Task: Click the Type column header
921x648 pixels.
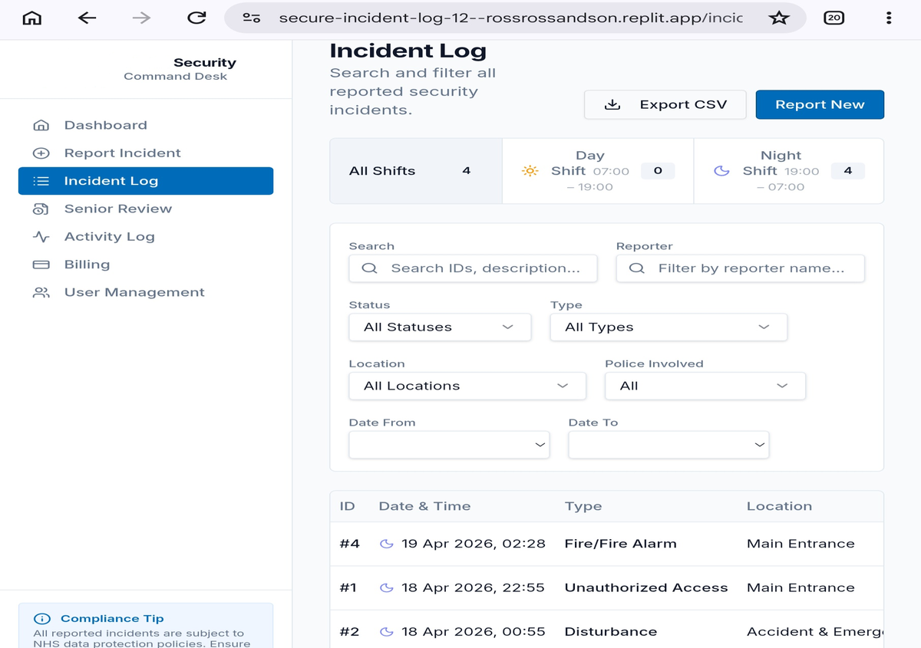Action: coord(583,507)
